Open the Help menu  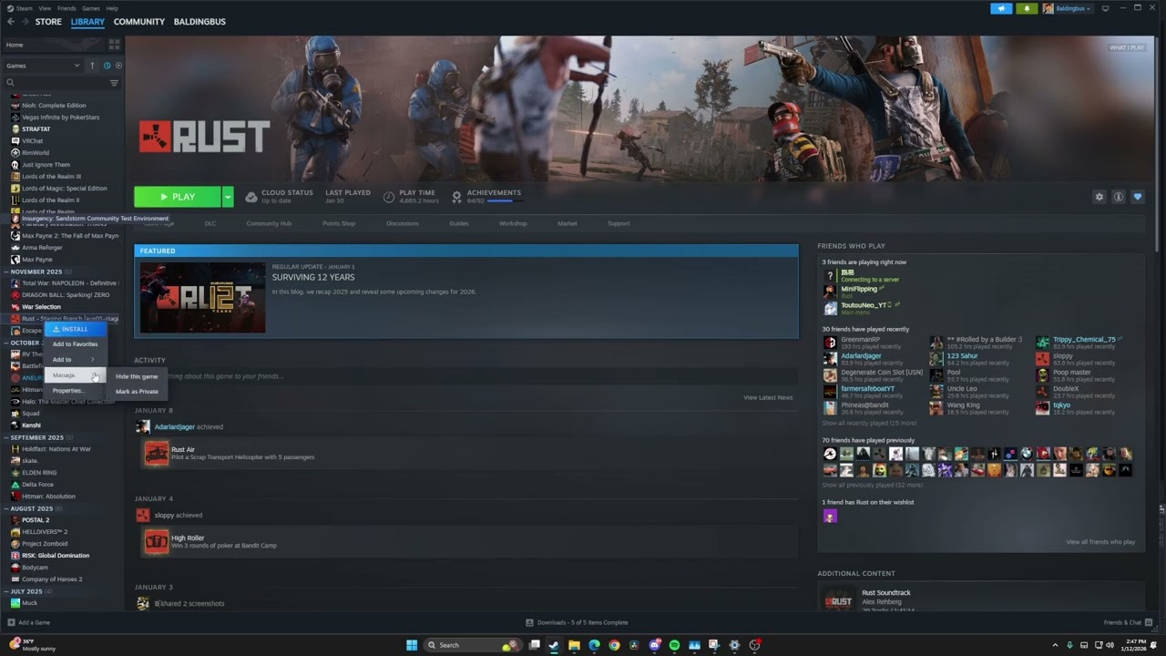[112, 8]
